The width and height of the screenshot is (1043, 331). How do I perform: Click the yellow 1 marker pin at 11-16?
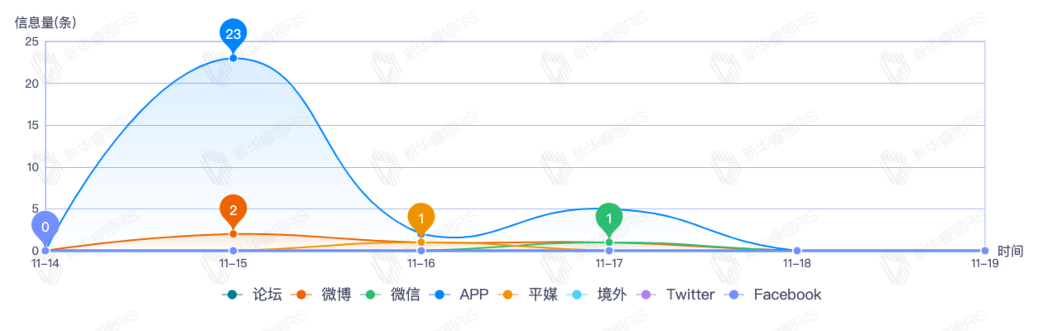pyautogui.click(x=421, y=218)
